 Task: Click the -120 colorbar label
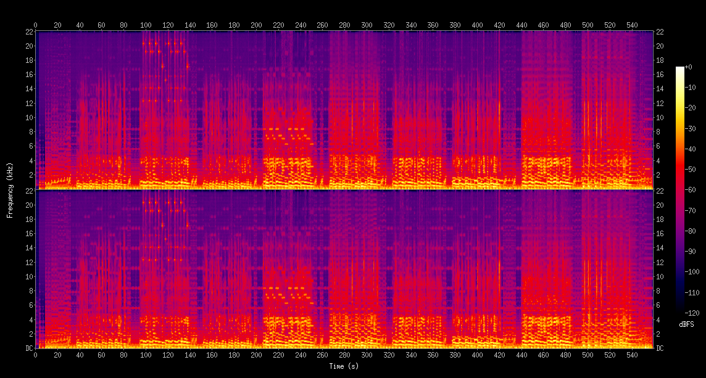point(691,313)
